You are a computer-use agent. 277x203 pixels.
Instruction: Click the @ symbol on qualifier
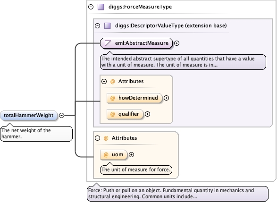point(112,114)
